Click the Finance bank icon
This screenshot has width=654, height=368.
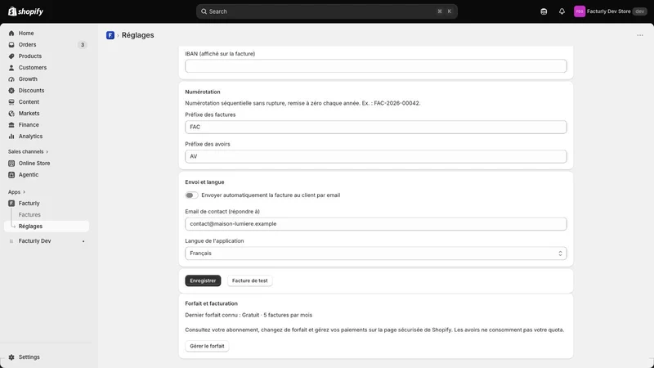point(11,125)
